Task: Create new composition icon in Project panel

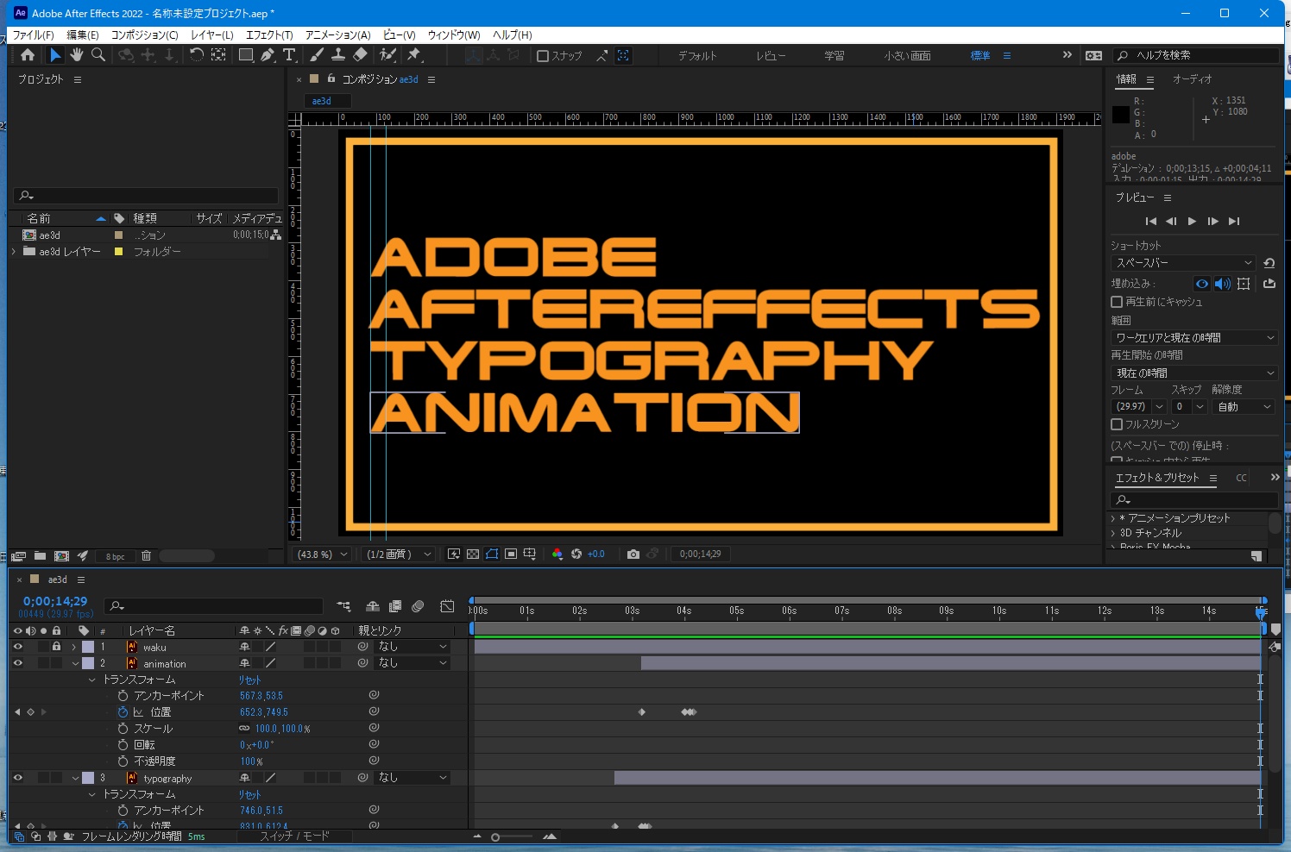Action: point(61,556)
